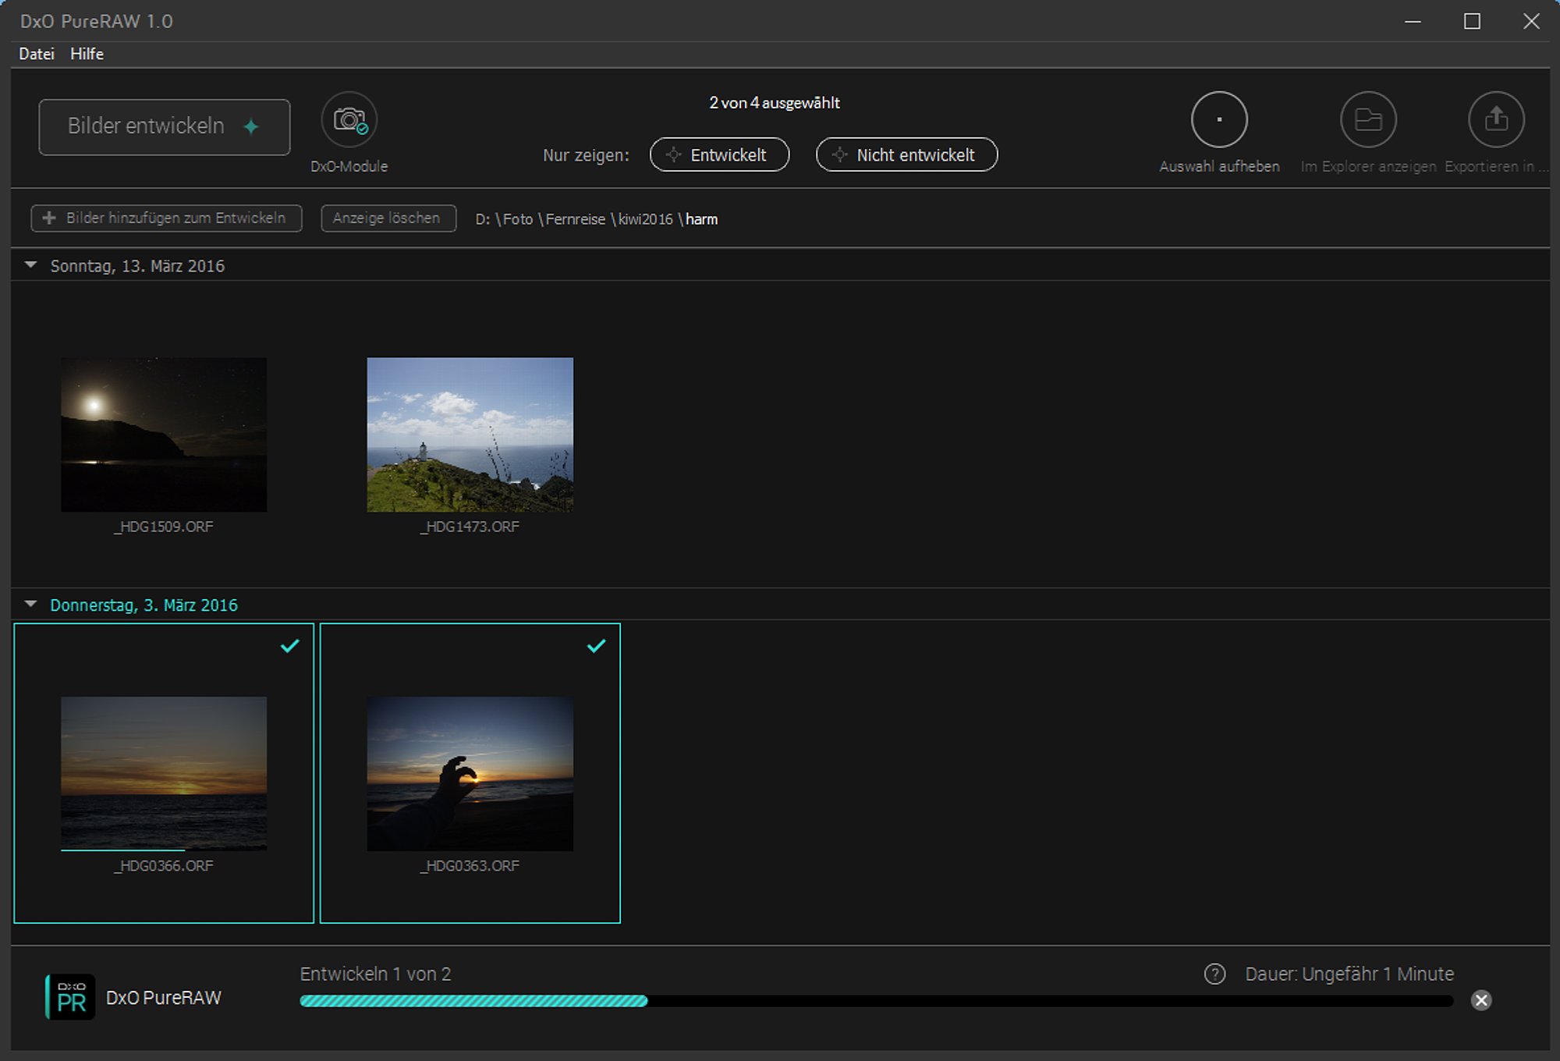This screenshot has height=1061, width=1560.
Task: Click the Entwickeln progress bar
Action: 875,1001
